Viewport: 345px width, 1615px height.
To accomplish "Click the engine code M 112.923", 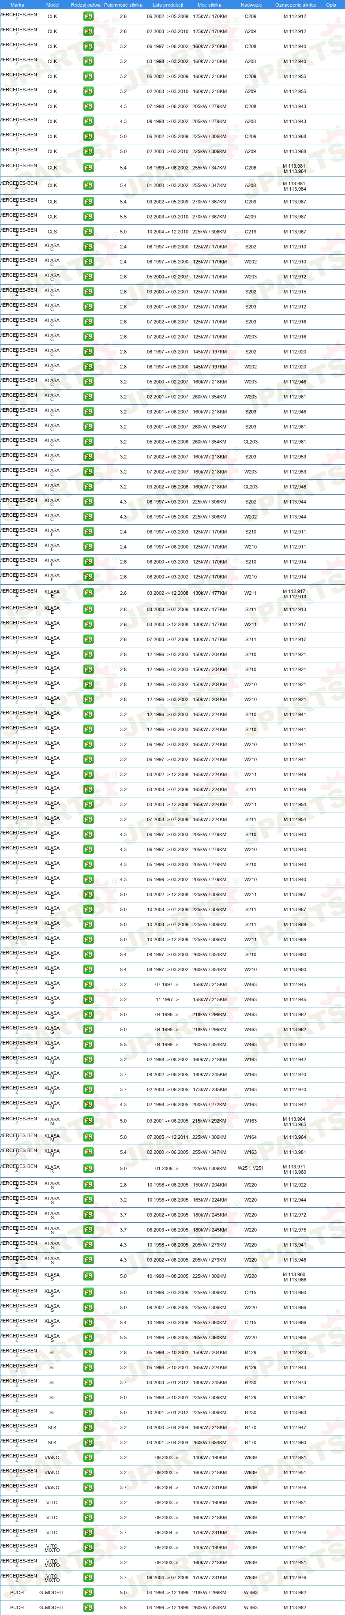I will tap(295, 1354).
